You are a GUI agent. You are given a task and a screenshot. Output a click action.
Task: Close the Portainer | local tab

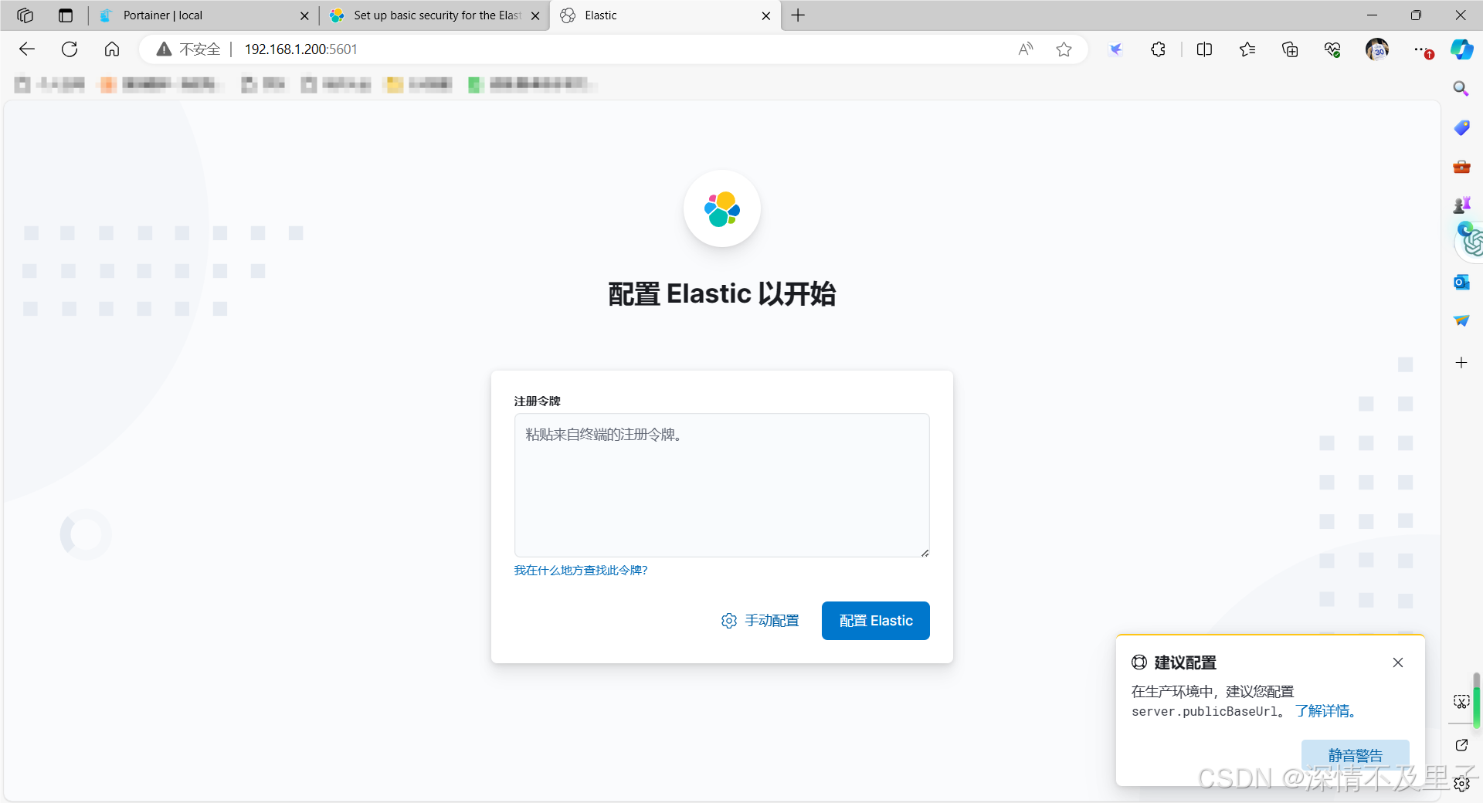[x=304, y=15]
